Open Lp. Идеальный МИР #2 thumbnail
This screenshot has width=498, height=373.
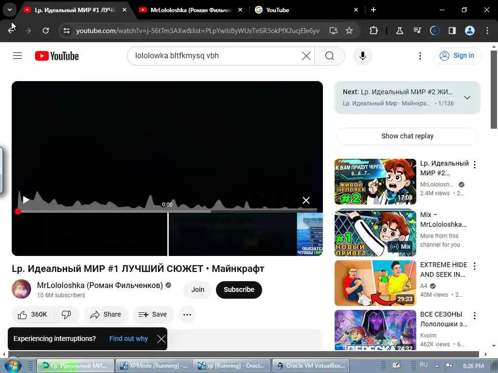pyautogui.click(x=375, y=182)
